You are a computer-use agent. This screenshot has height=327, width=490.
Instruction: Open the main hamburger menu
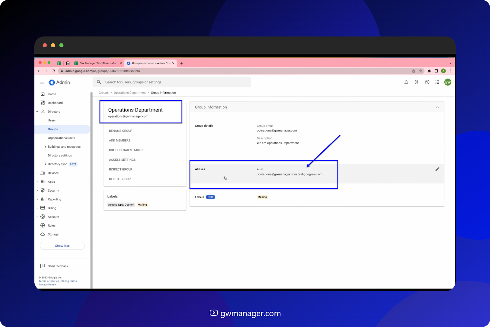coord(42,82)
